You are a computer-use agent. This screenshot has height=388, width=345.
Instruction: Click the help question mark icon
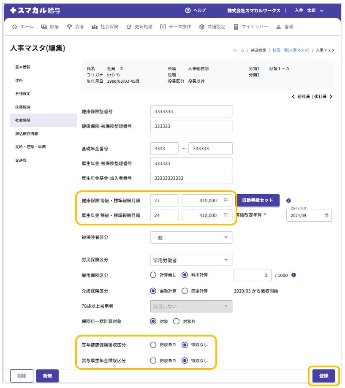[x=188, y=11]
